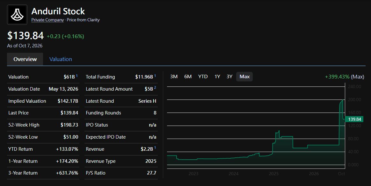Click the IPO Status label
The height and width of the screenshot is (186, 371).
[97, 125]
